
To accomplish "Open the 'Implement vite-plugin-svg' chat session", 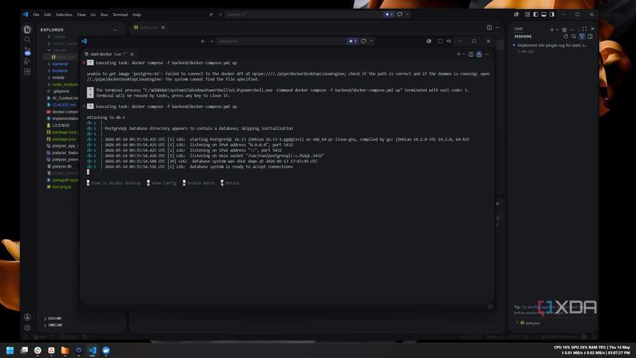I will point(551,48).
